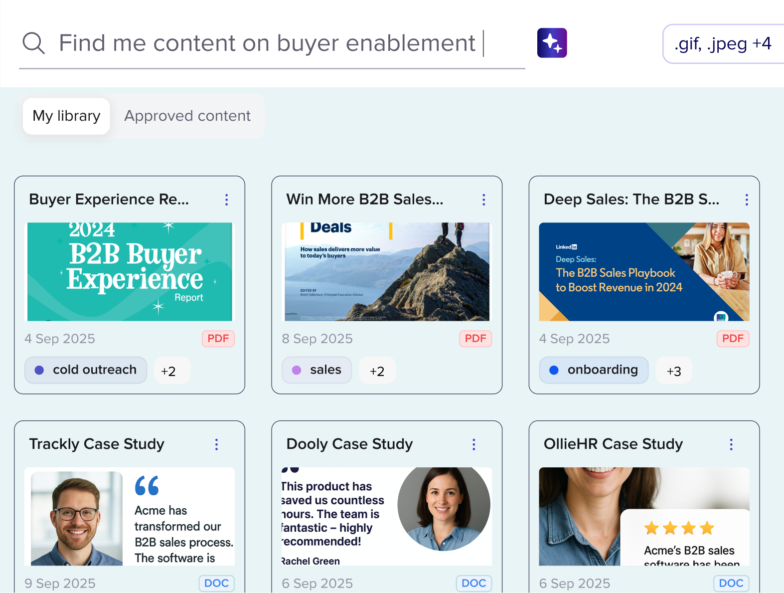Viewport: 784px width, 593px height.
Task: Open the LinkedIn Deep Sales Playbook thumbnail
Action: 644,272
